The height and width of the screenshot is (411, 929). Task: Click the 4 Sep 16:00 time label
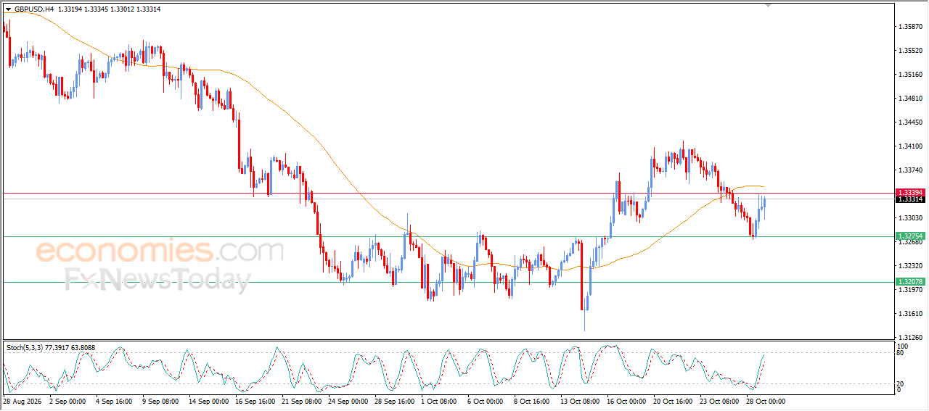point(114,402)
